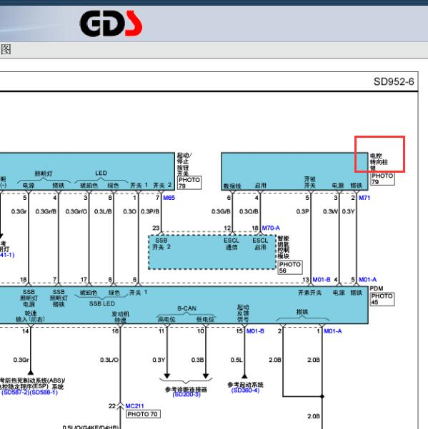Open the M70-A connector link
The height and width of the screenshot is (429, 428).
click(271, 228)
